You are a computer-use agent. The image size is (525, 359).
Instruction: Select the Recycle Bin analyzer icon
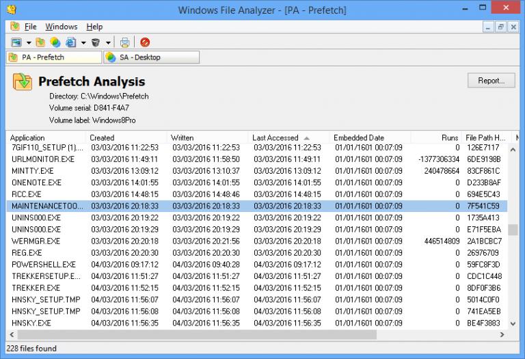coord(96,42)
